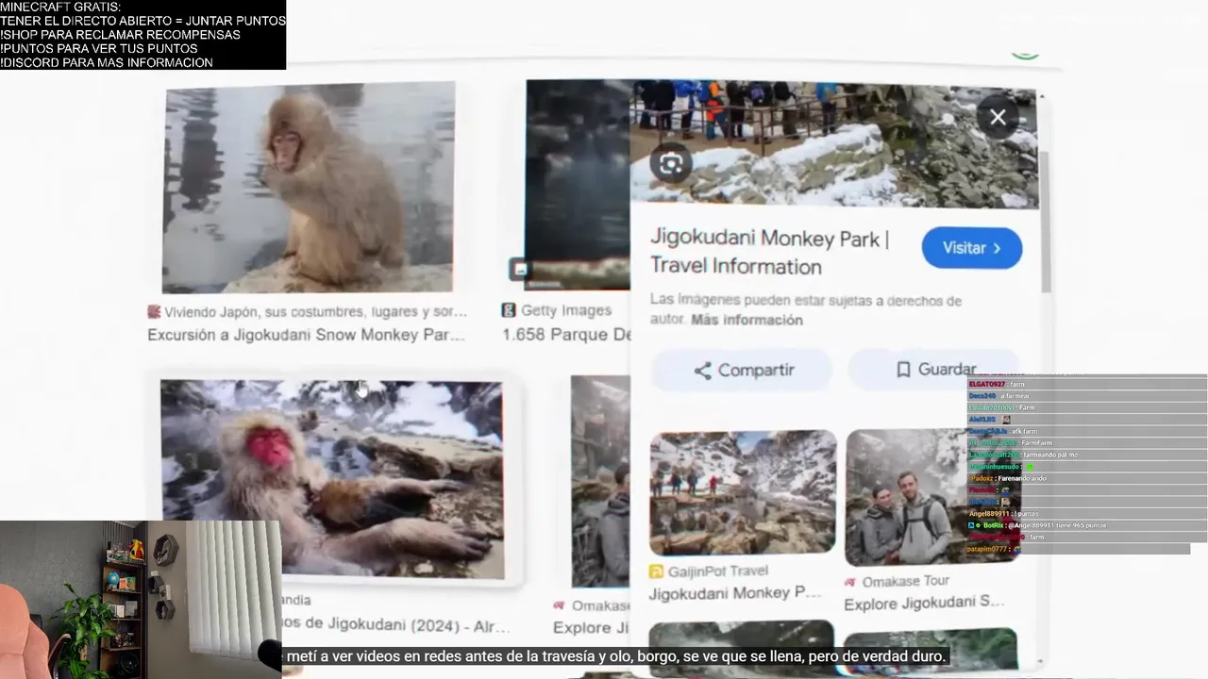Open the Getty Images dark thumbnail
Image resolution: width=1208 pixels, height=679 pixels.
578,185
